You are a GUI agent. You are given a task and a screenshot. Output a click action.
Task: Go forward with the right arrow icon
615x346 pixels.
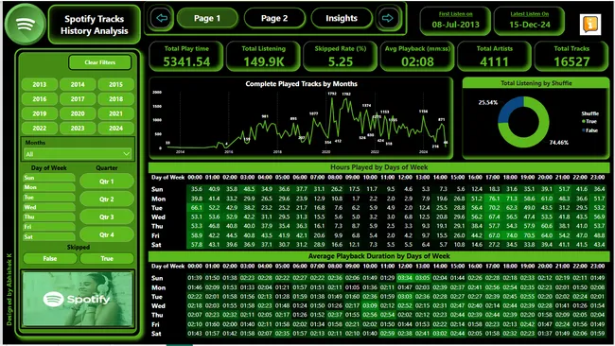click(x=388, y=18)
